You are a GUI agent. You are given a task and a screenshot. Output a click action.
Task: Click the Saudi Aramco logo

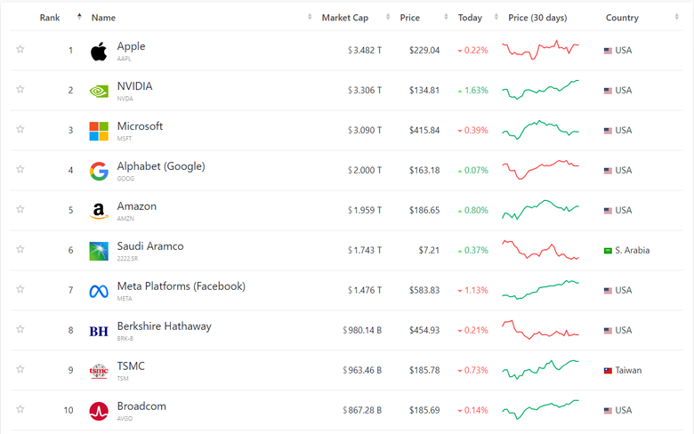99,252
